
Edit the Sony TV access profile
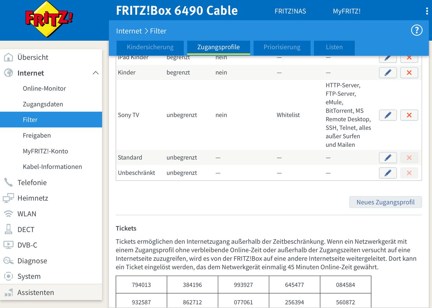pos(388,115)
